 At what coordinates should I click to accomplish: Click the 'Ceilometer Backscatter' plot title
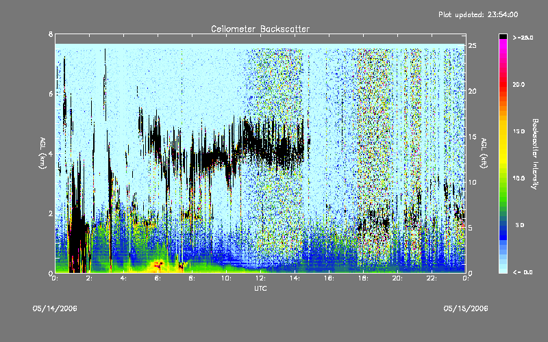[x=260, y=29]
